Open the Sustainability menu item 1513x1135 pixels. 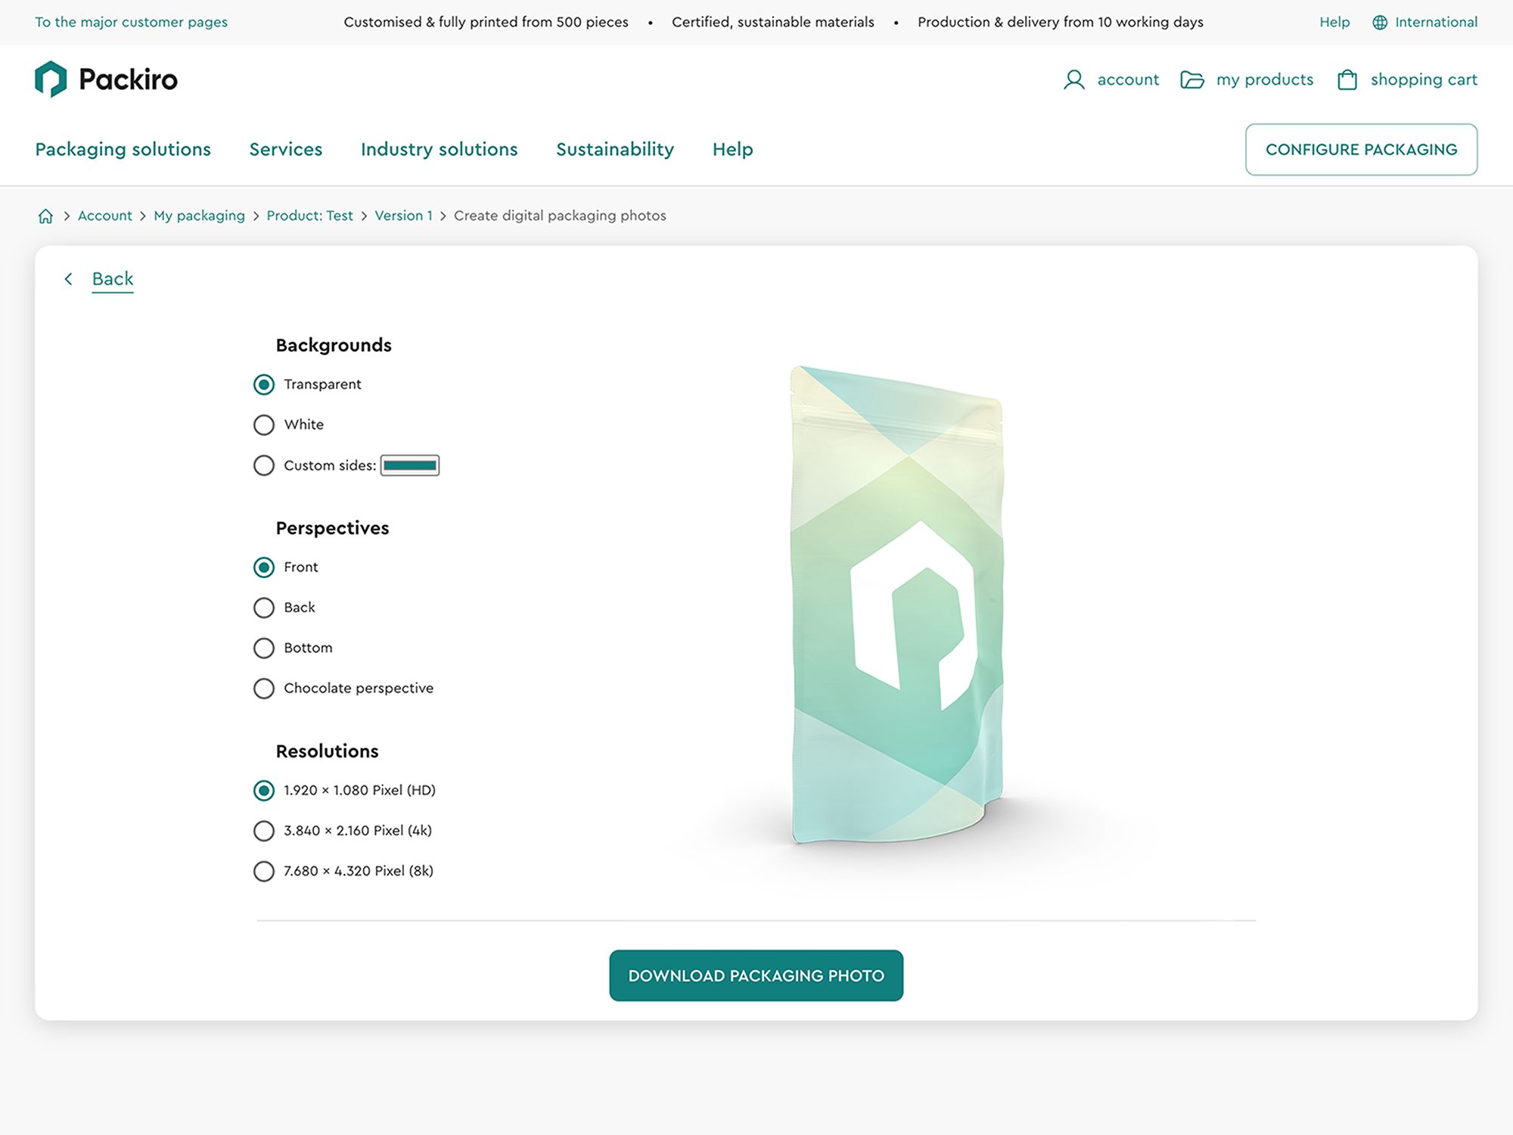pyautogui.click(x=614, y=150)
